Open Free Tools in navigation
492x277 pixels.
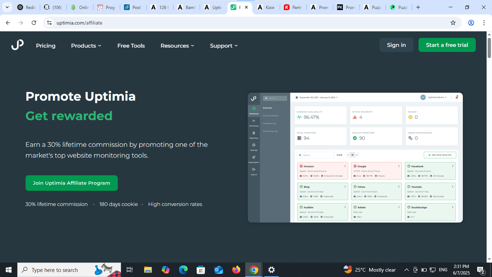(x=131, y=45)
